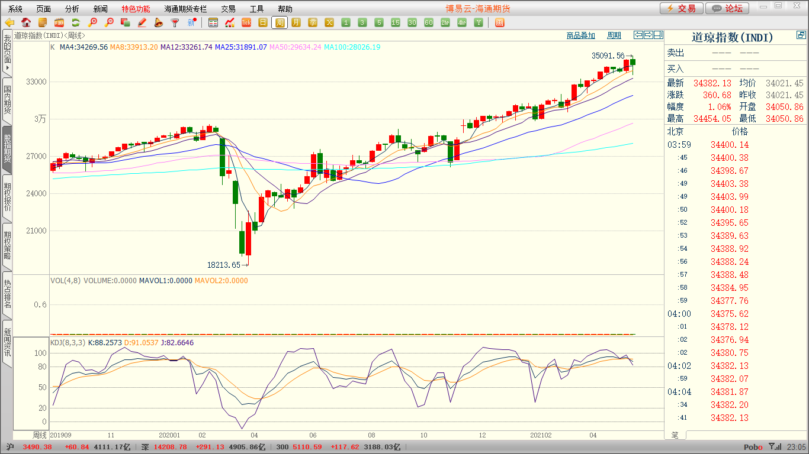Screen dimensions: 809x454
Task: Click the KDJ(8,3,3) indicator label
Action: click(x=68, y=342)
